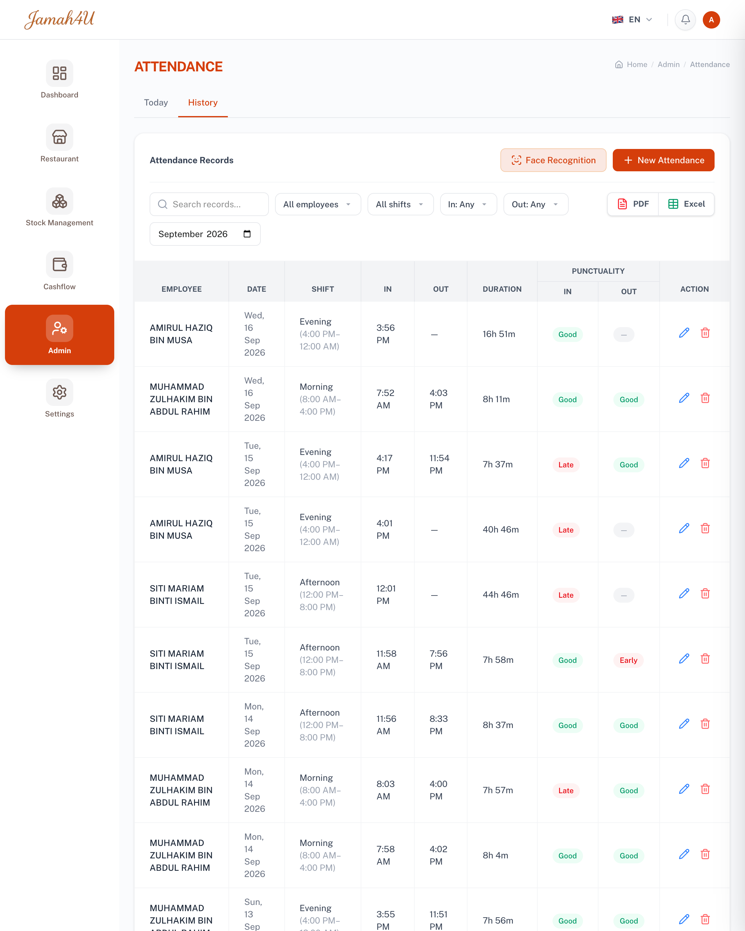The height and width of the screenshot is (931, 745).
Task: Edit the record with 7h 58m duration
Action: [x=684, y=659]
